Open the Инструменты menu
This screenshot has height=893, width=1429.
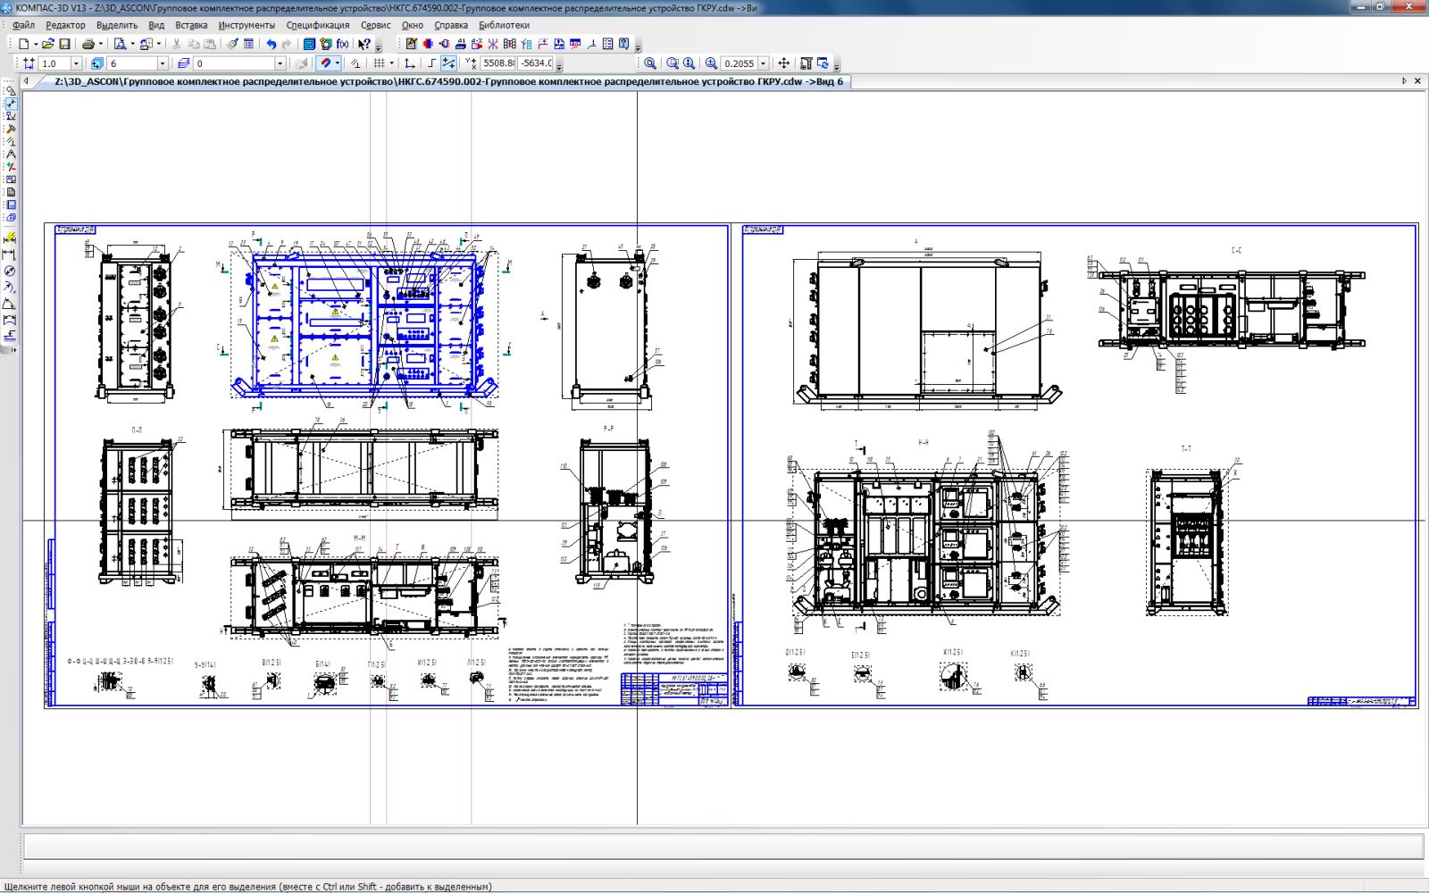point(247,25)
